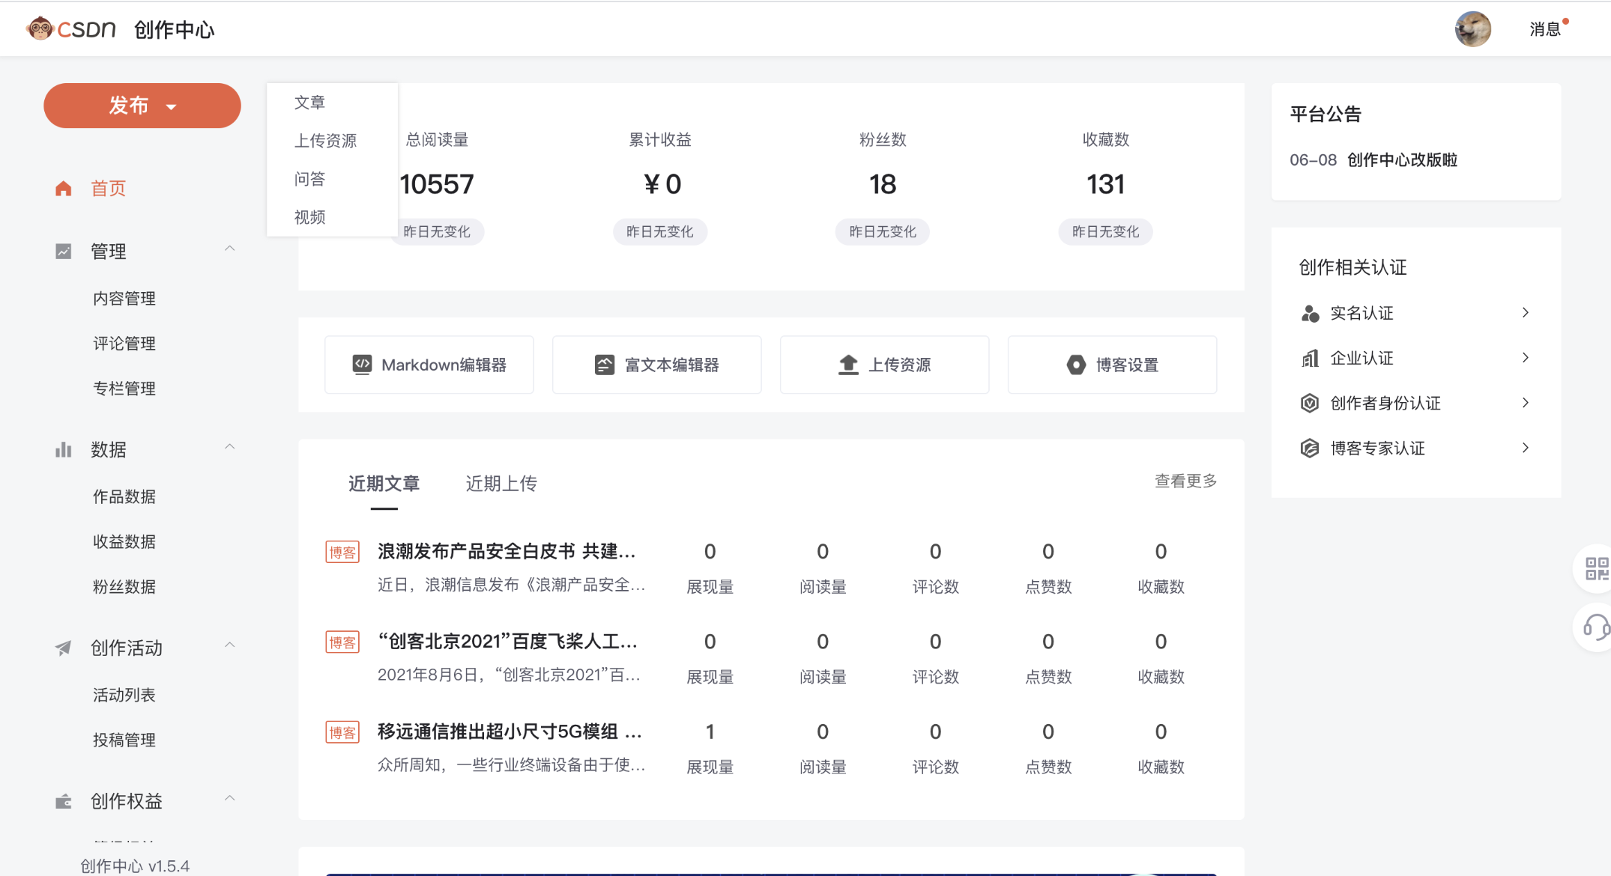Open the QR code panel on right edge
Viewport: 1611px width, 876px height.
click(x=1598, y=568)
